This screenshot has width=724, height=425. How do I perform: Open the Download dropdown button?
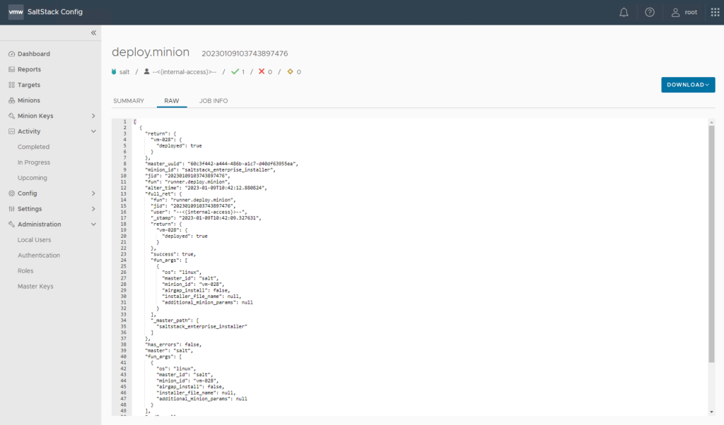point(688,85)
